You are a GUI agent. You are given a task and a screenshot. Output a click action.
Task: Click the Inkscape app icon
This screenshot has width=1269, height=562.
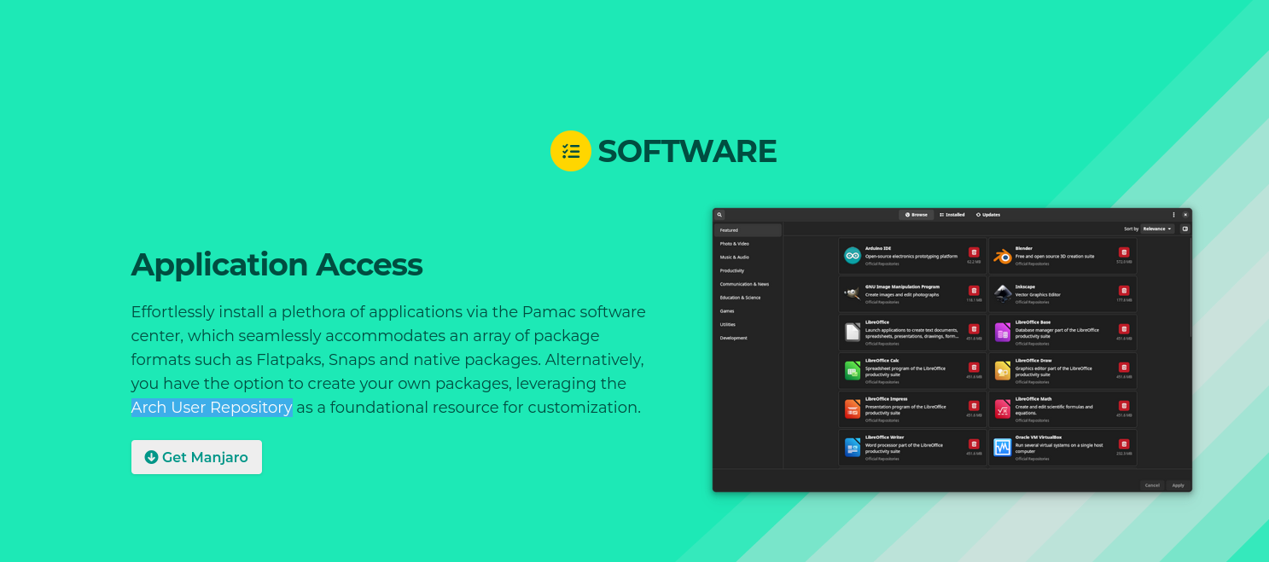point(1002,293)
